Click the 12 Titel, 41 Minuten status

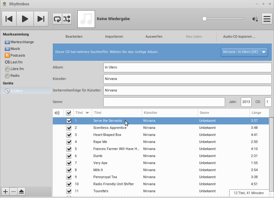tap(249, 193)
